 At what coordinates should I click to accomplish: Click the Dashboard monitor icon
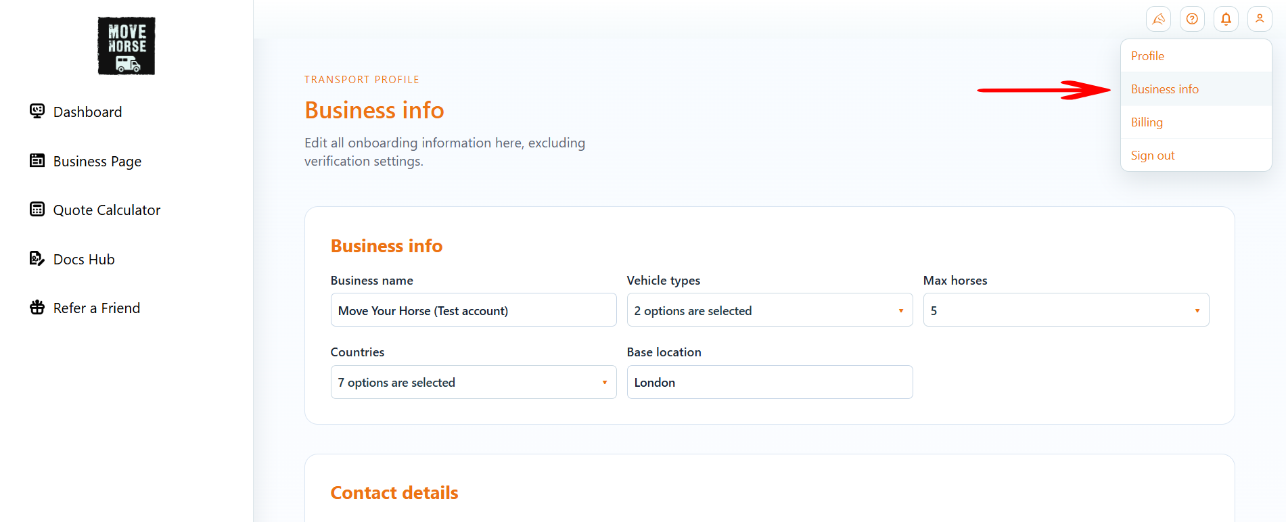point(37,111)
